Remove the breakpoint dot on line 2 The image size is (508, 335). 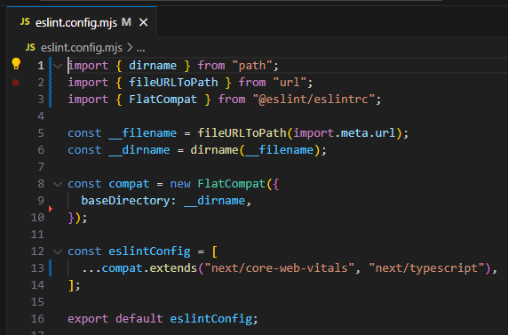(16, 83)
